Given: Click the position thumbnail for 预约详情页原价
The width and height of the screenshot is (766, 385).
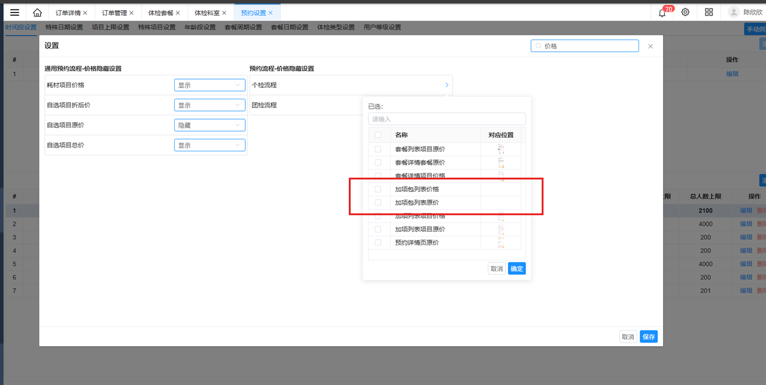Looking at the screenshot, I should tap(501, 243).
